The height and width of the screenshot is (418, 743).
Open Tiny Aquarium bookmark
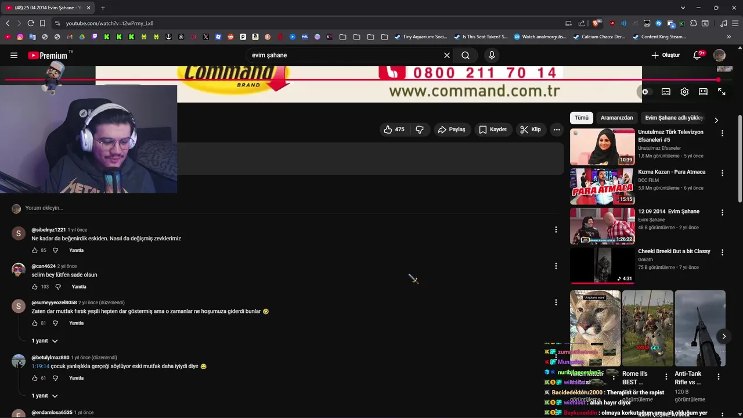421,37
